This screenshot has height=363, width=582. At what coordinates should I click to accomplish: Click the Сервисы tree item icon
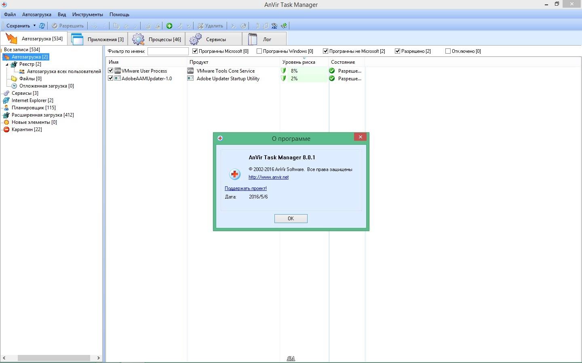tap(6, 93)
